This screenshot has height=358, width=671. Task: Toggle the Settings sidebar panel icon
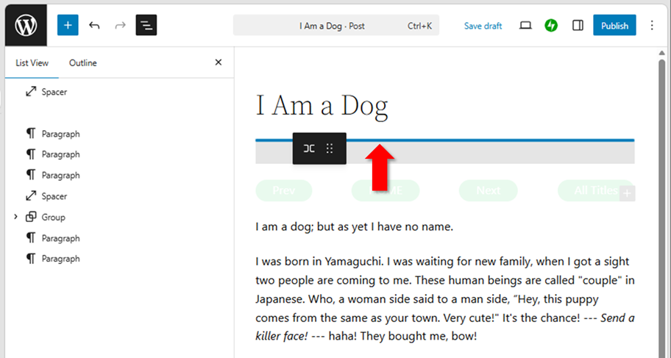[x=578, y=26]
